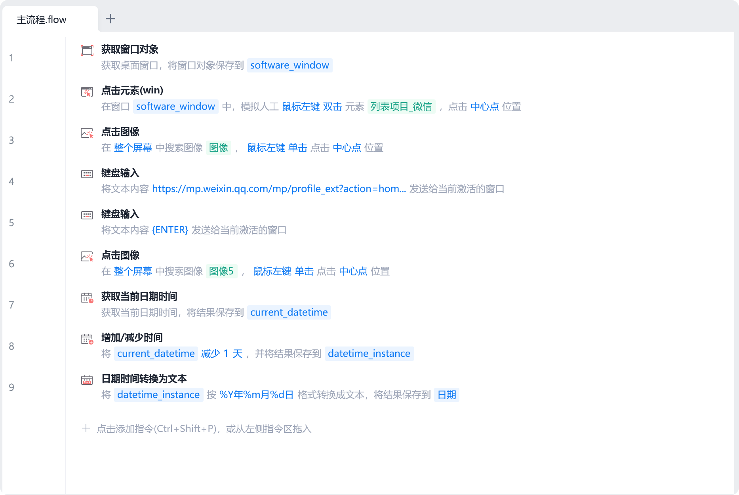Click the plus icon beside 点击添加指令
Viewport: 739px width, 495px height.
[86, 428]
